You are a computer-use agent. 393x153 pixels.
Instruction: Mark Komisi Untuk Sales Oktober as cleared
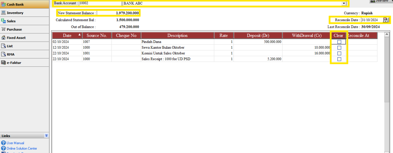click(x=339, y=53)
